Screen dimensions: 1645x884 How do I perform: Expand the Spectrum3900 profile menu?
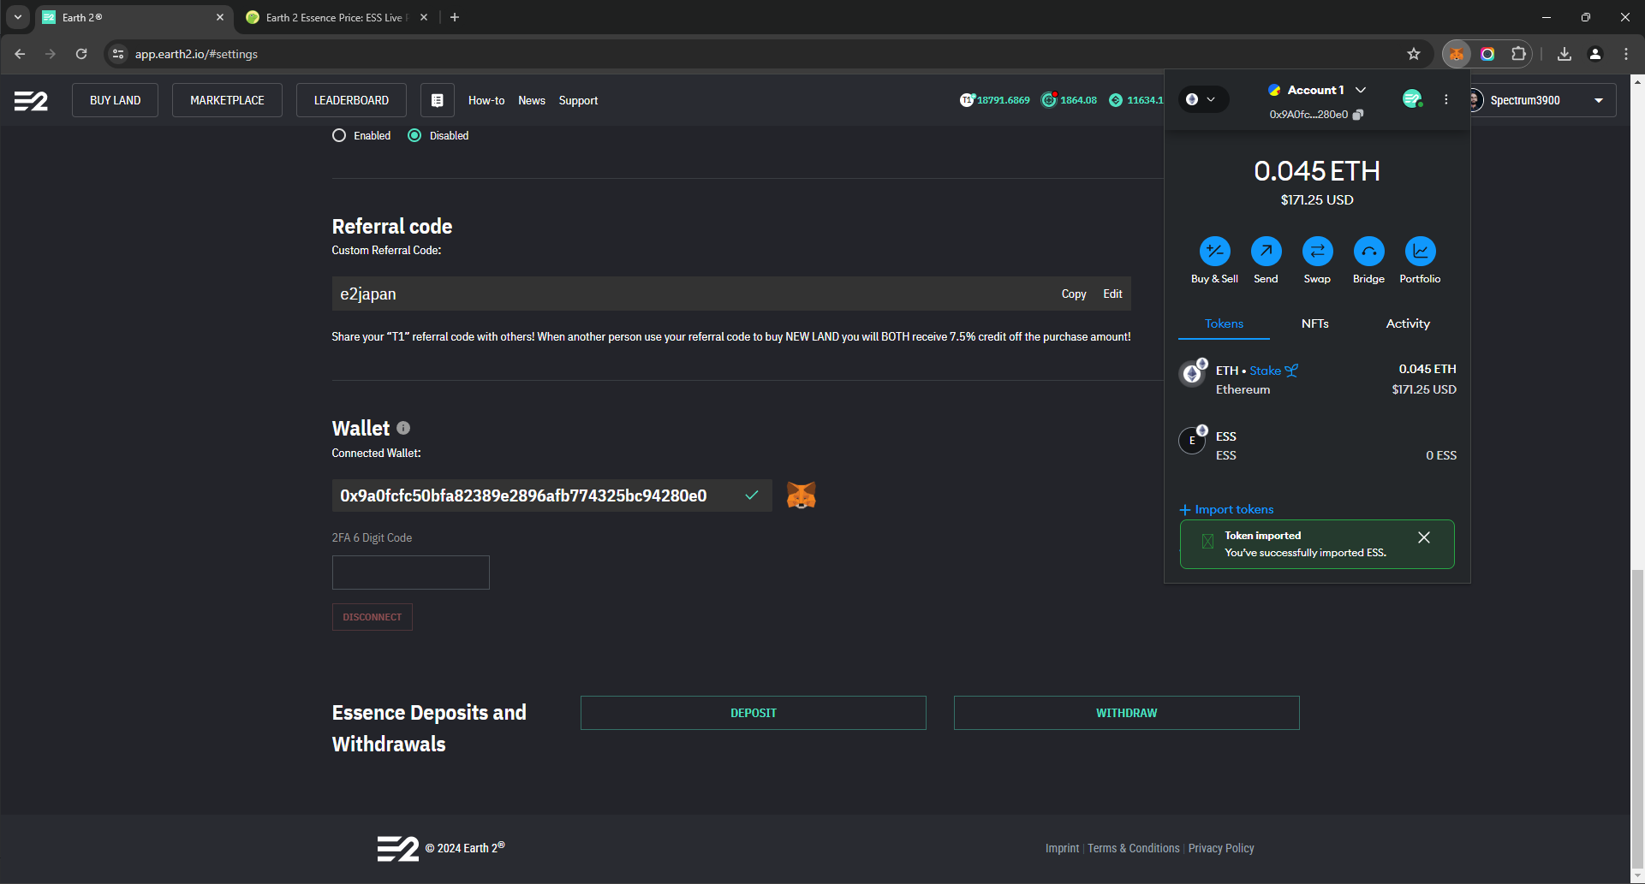(1598, 100)
